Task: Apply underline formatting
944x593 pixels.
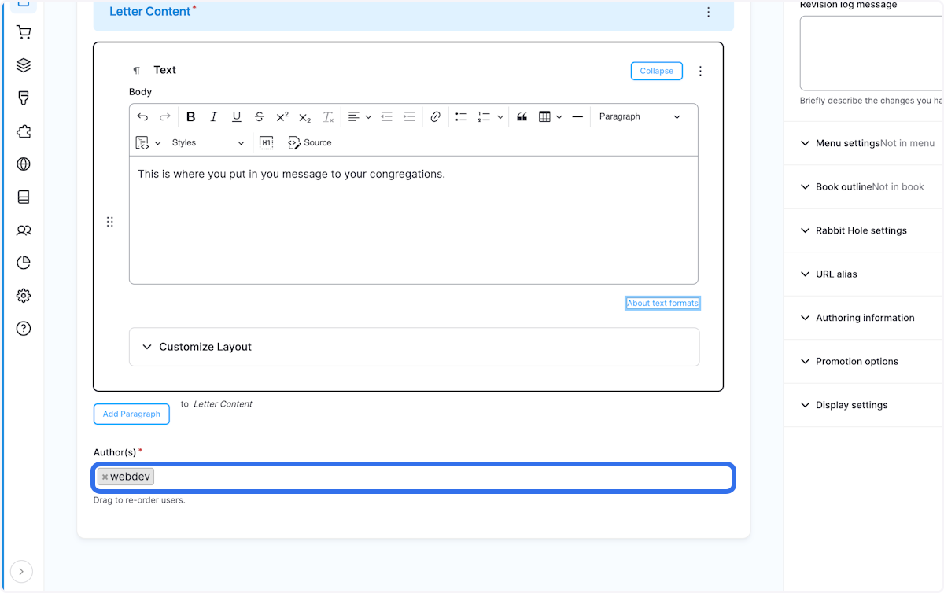Action: [x=236, y=116]
